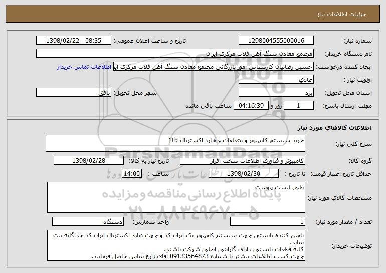386x273 pixels.
Task: Click the ساعت field 14:00
Action: pos(132,174)
